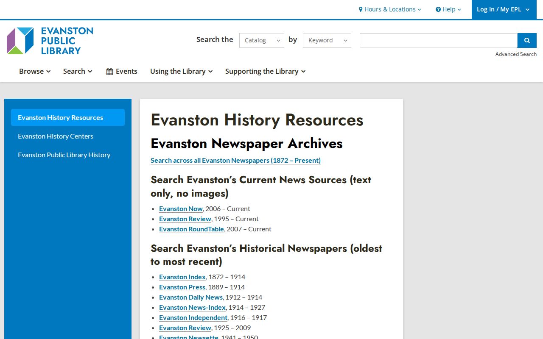Click the magnifier search button
Viewport: 543px width, 339px height.
[x=527, y=40]
